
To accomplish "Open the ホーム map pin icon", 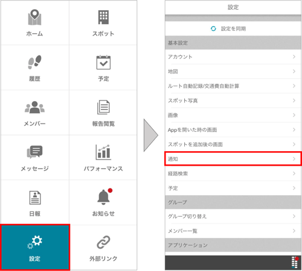I will point(34,17).
